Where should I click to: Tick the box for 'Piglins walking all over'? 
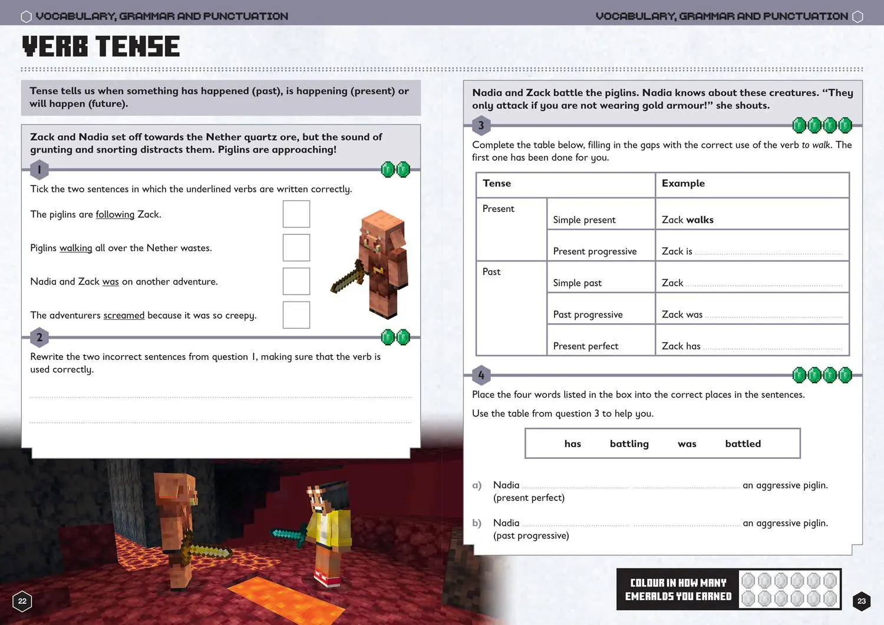point(296,247)
